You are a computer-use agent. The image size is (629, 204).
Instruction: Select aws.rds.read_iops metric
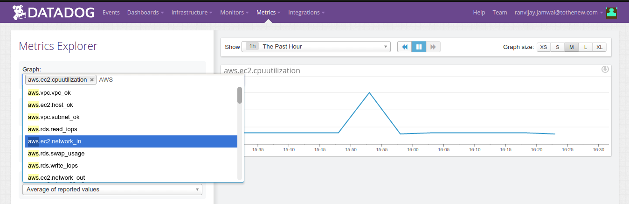(131, 129)
